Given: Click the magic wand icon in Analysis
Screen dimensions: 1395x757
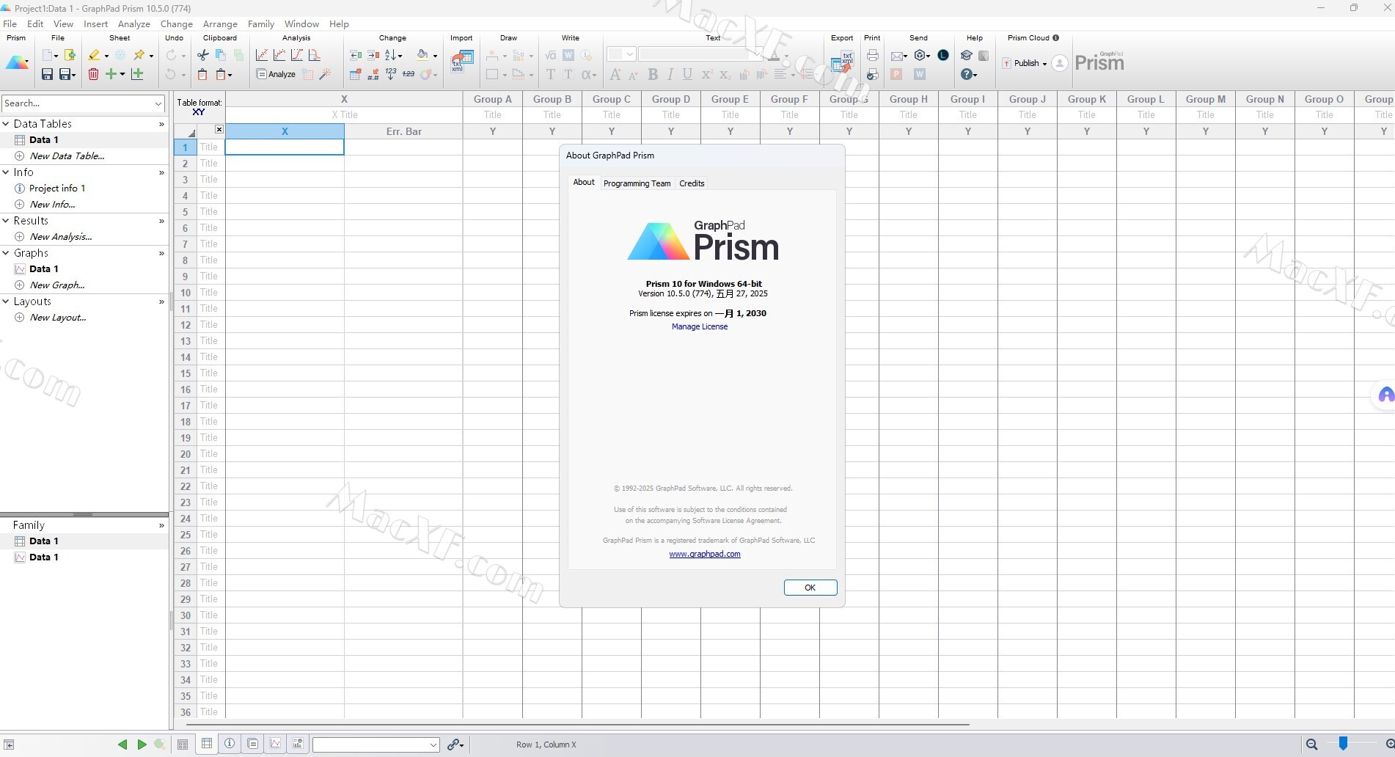Looking at the screenshot, I should [325, 74].
